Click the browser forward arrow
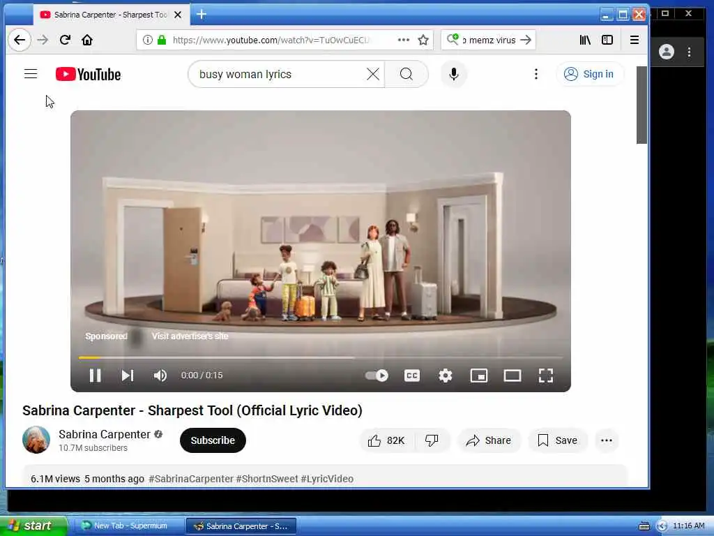This screenshot has width=714, height=536. [x=43, y=40]
